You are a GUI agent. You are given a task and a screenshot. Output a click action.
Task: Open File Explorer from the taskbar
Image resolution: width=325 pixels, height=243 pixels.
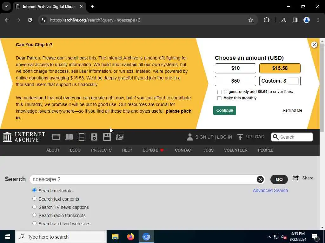(x=115, y=237)
